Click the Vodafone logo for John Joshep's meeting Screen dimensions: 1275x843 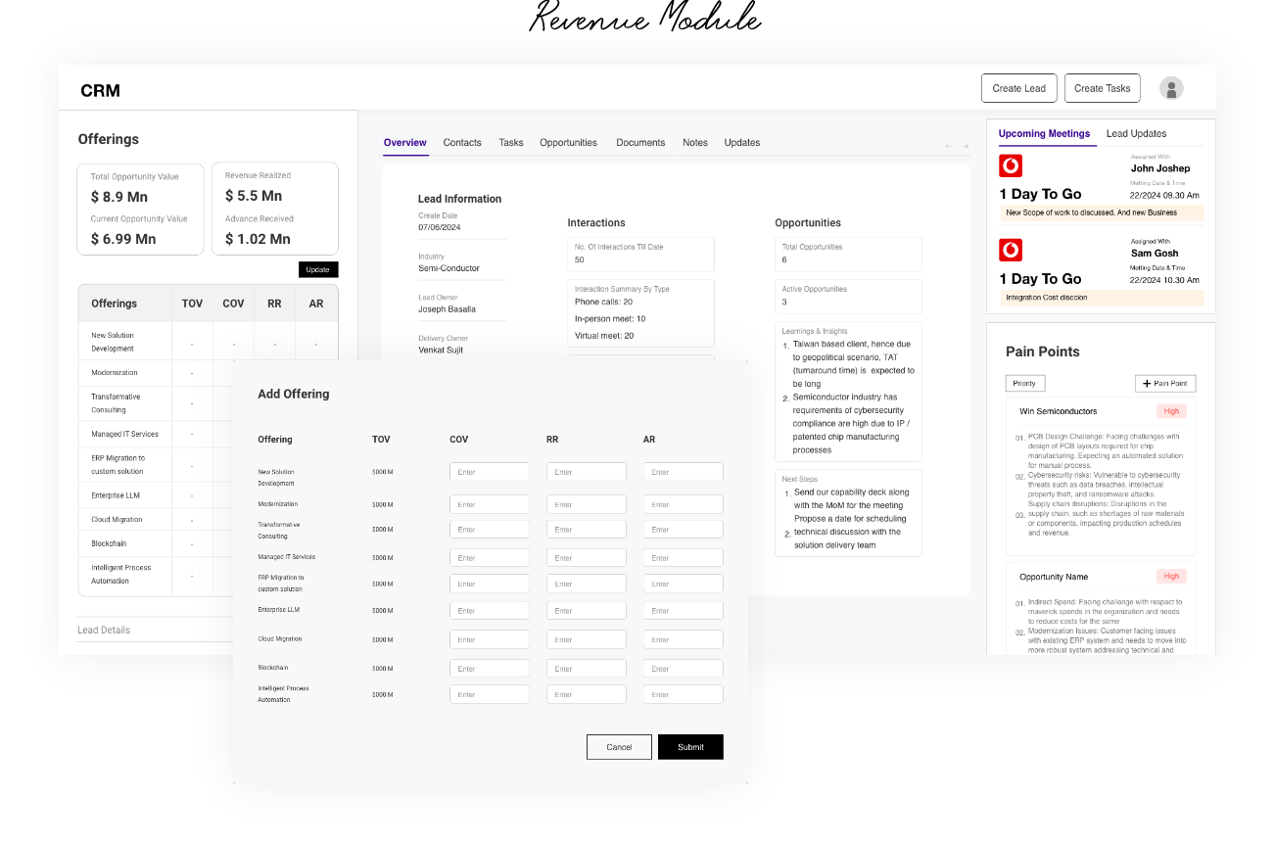click(x=1011, y=165)
